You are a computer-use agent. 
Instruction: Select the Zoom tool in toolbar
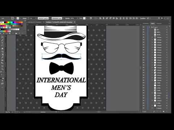(x=2, y=69)
